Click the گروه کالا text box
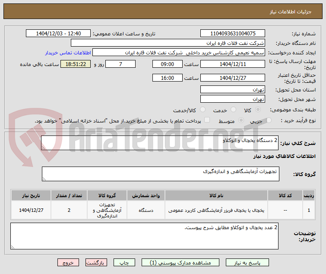 [x=161, y=174]
